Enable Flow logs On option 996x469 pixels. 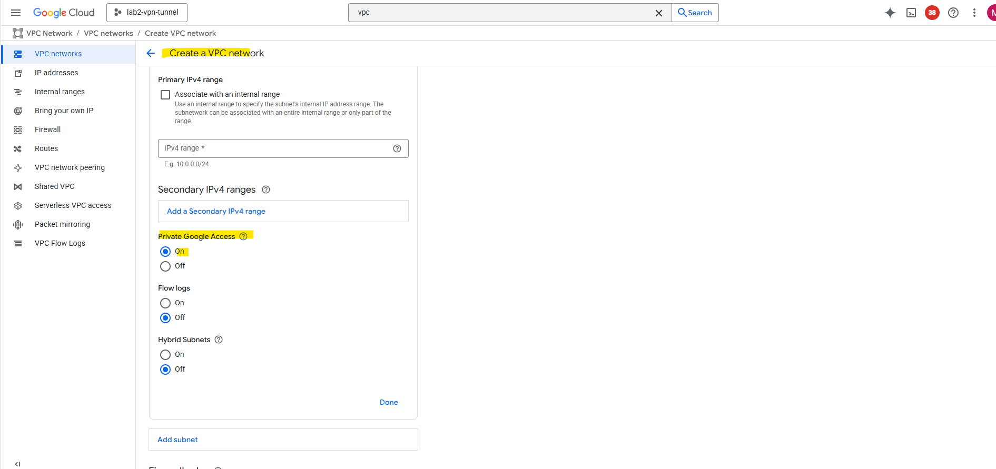pos(165,303)
